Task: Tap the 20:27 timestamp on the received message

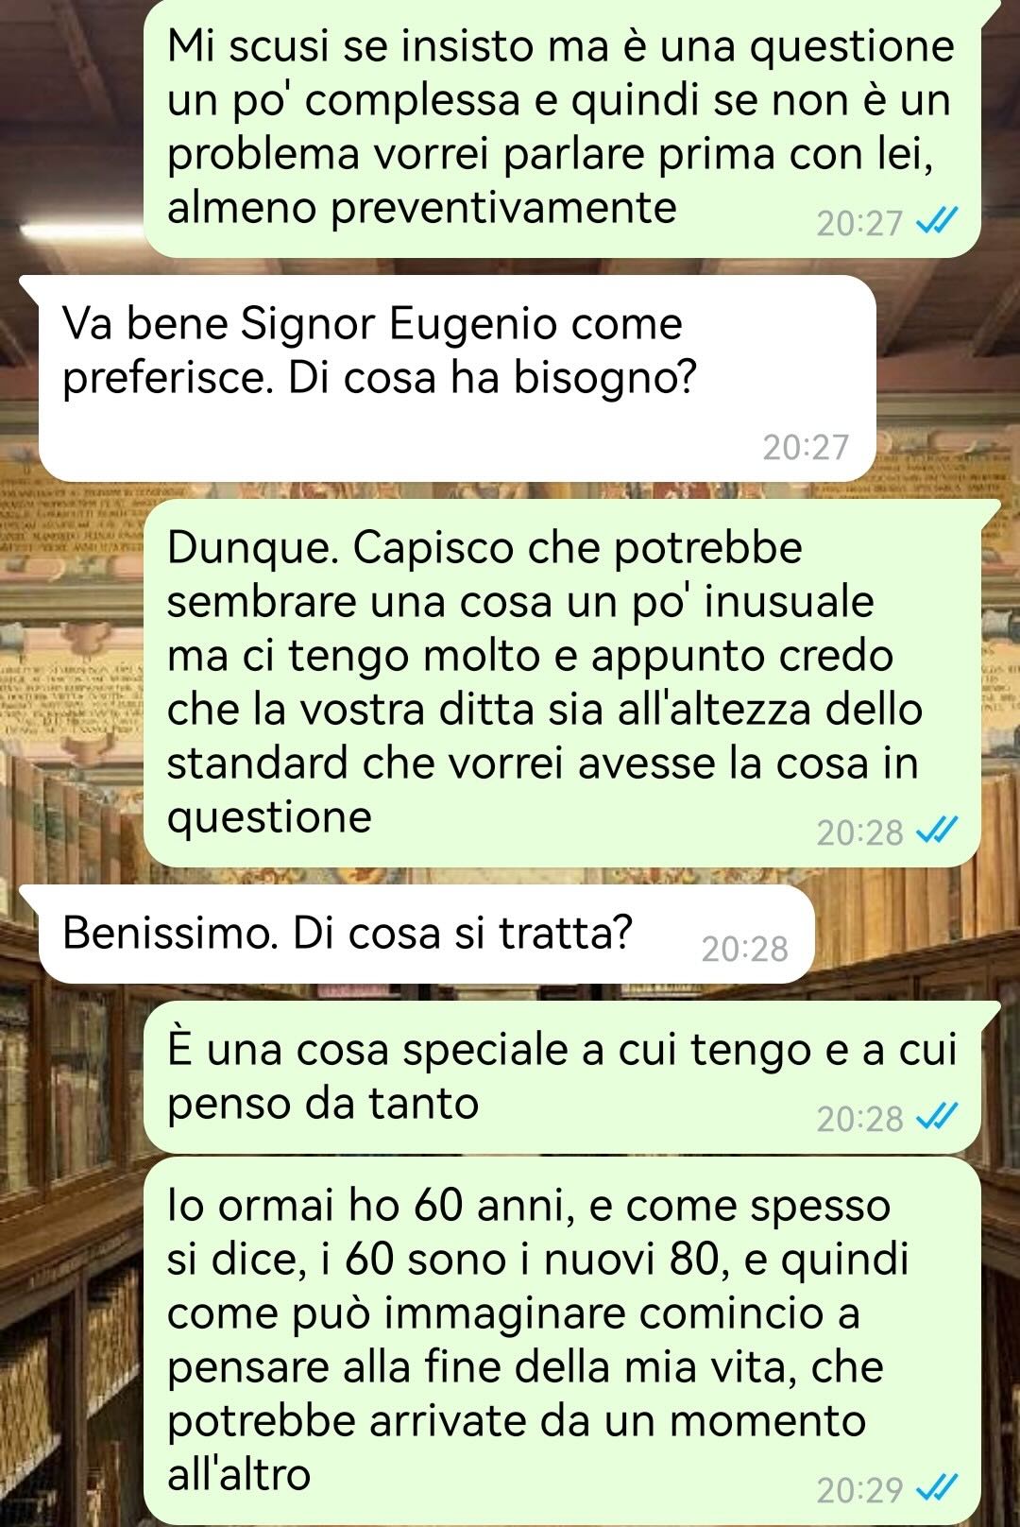Action: tap(806, 447)
